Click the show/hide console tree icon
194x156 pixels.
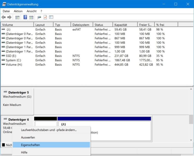click(x=17, y=17)
